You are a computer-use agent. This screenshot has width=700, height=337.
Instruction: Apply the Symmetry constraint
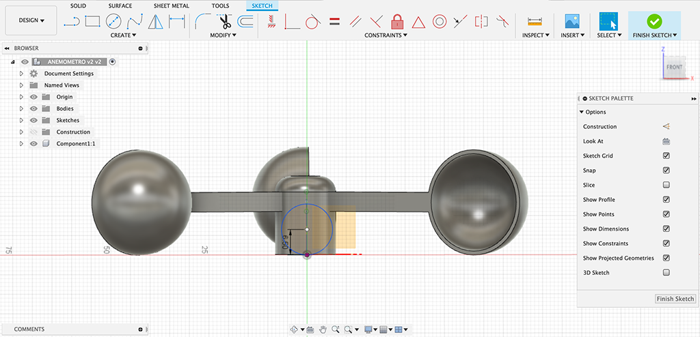pos(481,21)
